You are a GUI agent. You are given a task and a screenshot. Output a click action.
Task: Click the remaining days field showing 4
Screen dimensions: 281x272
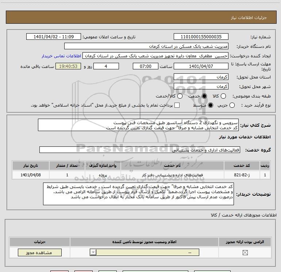click(x=106, y=66)
